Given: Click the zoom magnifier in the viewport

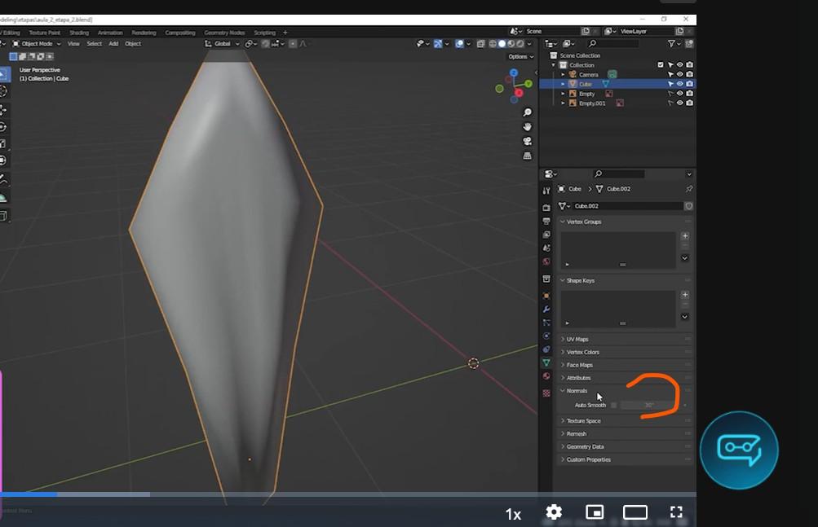Looking at the screenshot, I should click(528, 112).
